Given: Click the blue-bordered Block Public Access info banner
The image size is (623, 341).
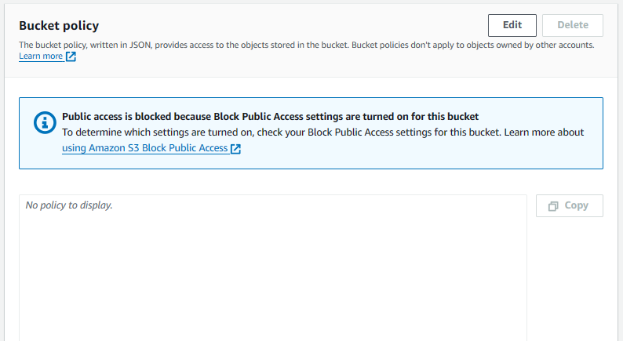Looking at the screenshot, I should click(x=311, y=133).
